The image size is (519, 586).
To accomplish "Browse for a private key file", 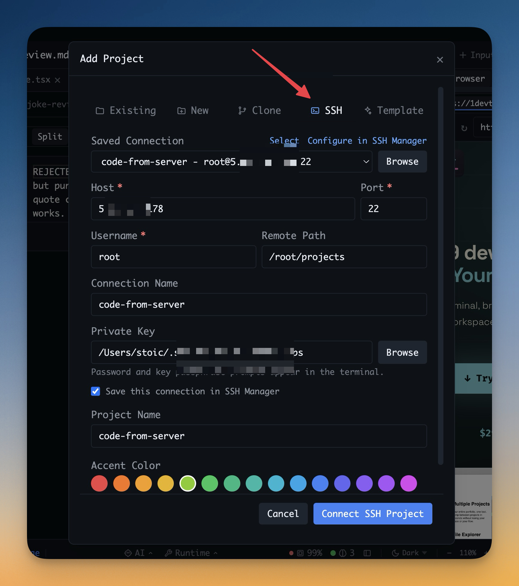I will (402, 352).
